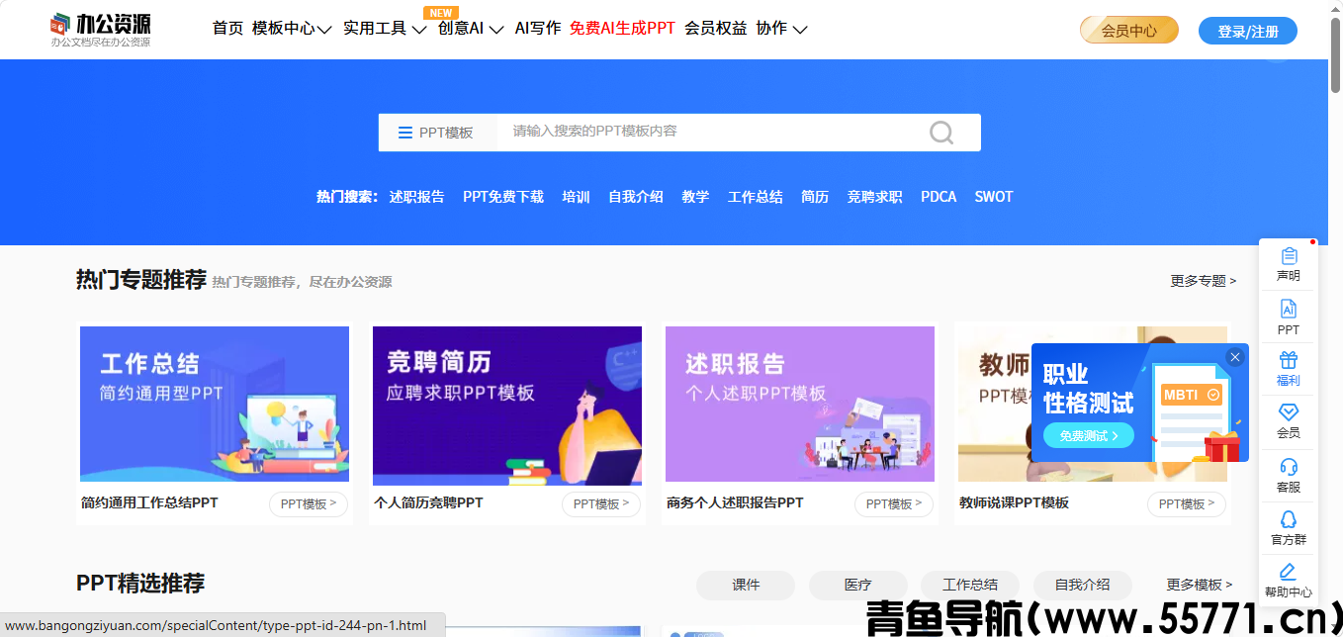Click the 办公资源 site logo

(101, 30)
